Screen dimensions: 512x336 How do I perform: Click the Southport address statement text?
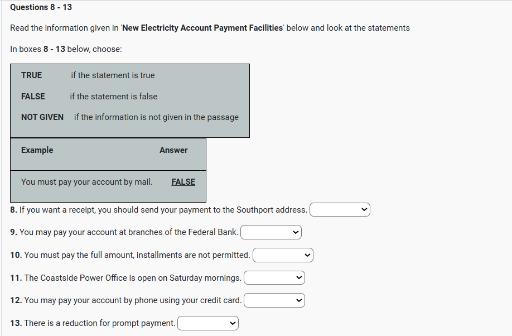pyautogui.click(x=162, y=210)
